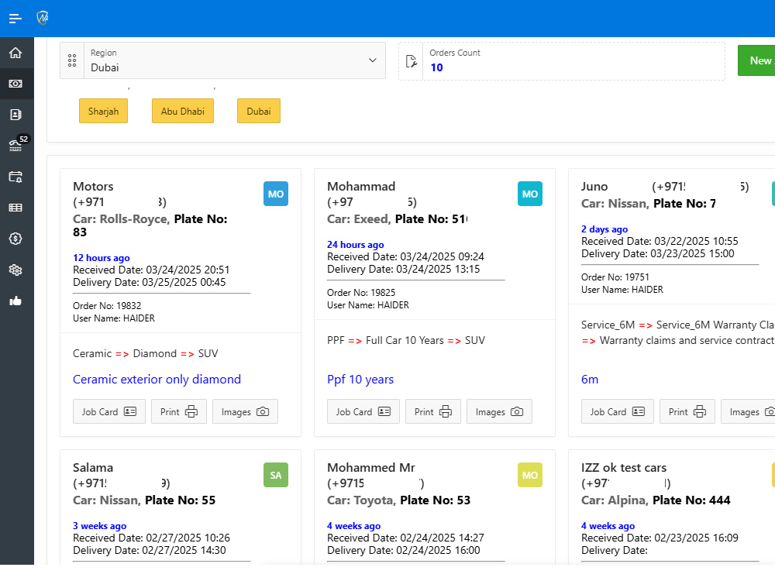Open Job Card for Exeed order
Screen dimensions: 775x581
(x=363, y=411)
